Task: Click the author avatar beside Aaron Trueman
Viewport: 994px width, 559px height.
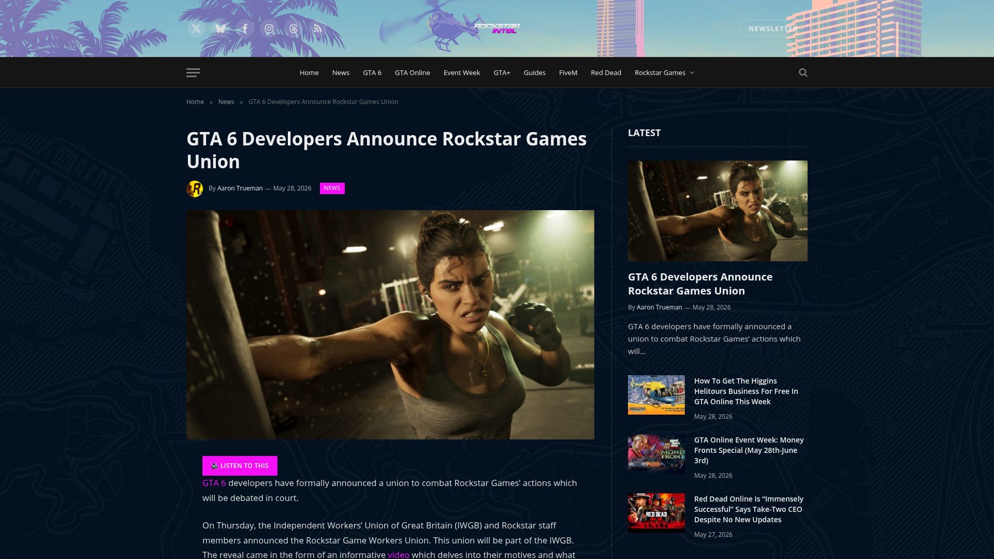Action: click(x=195, y=188)
